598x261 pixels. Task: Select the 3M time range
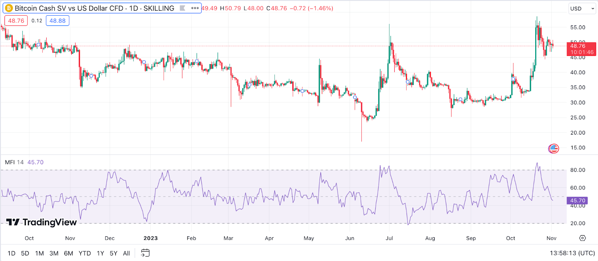[54, 254]
